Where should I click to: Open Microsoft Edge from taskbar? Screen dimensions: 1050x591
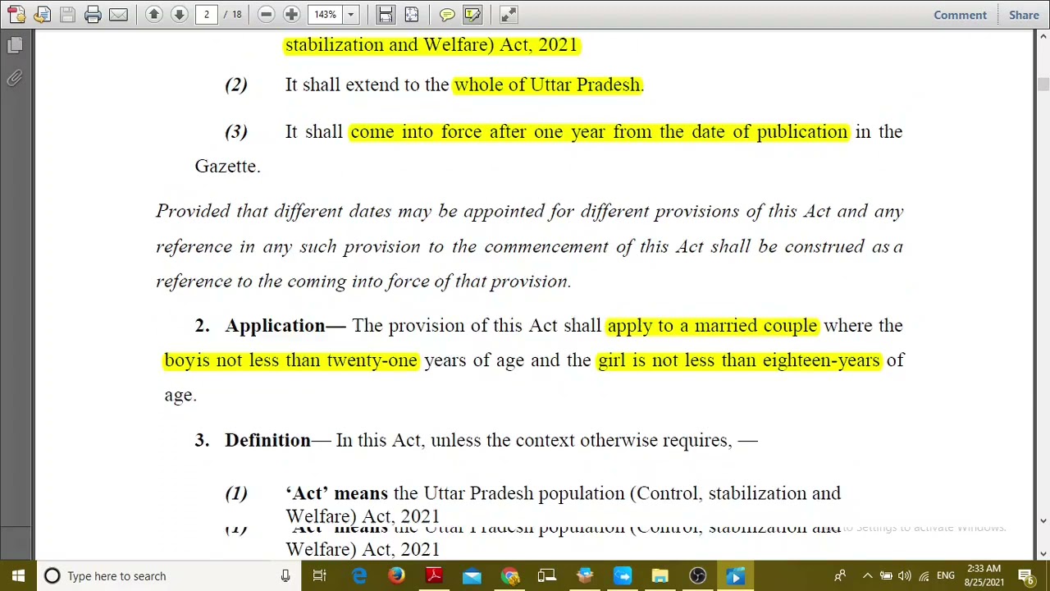(359, 575)
